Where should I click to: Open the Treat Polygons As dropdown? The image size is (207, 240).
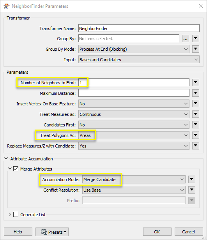[x=134, y=135]
